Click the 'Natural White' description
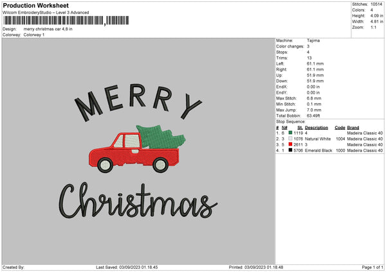The width and height of the screenshot is (386, 272). click(x=318, y=139)
